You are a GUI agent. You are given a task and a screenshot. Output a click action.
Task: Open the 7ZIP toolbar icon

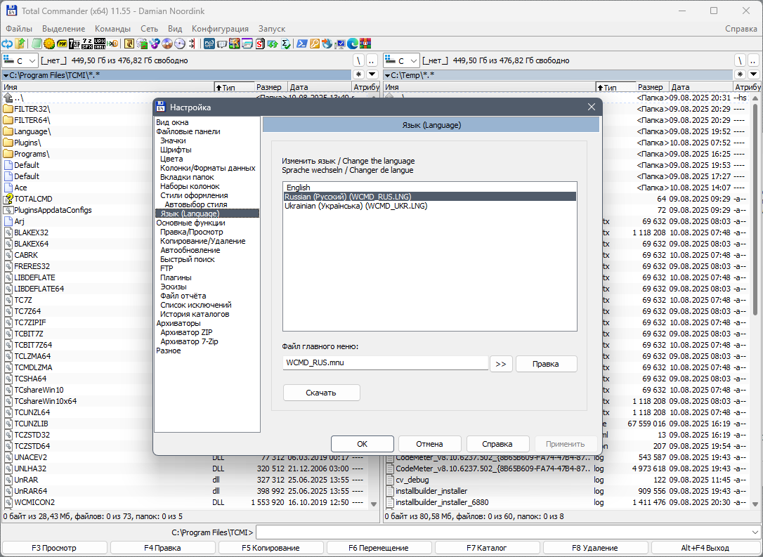tap(74, 44)
